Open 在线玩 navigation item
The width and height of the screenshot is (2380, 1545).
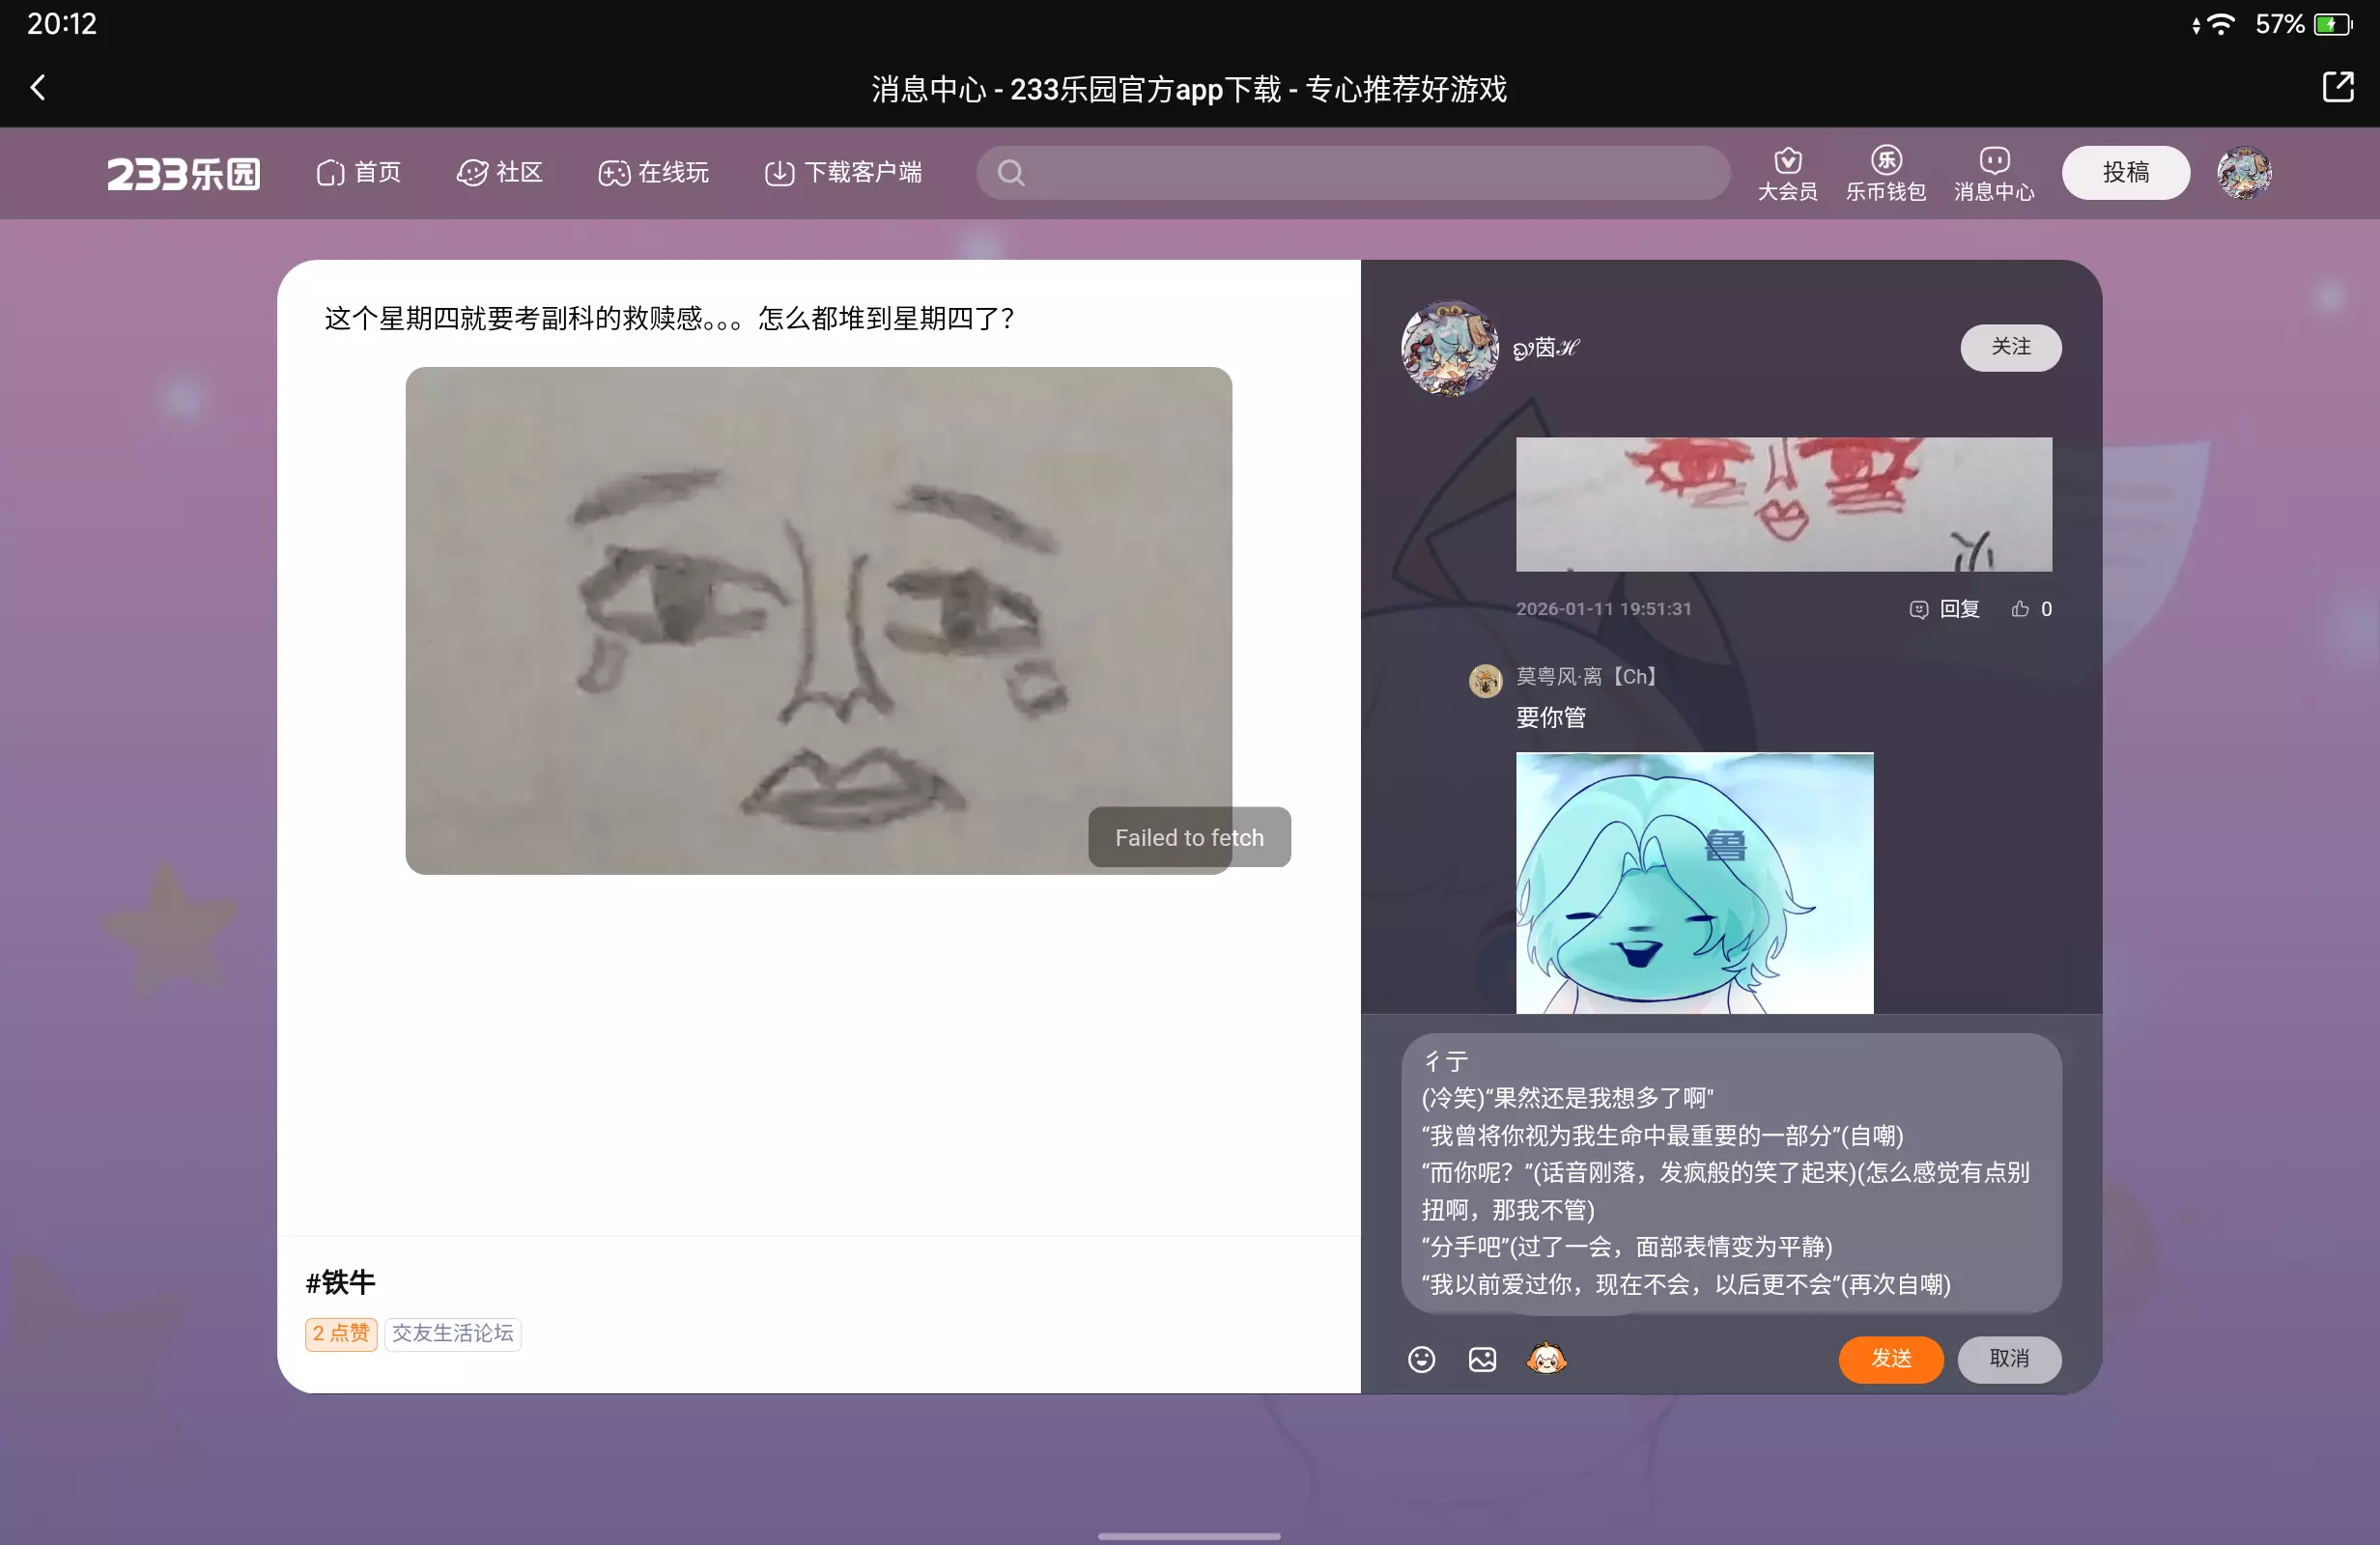point(654,173)
